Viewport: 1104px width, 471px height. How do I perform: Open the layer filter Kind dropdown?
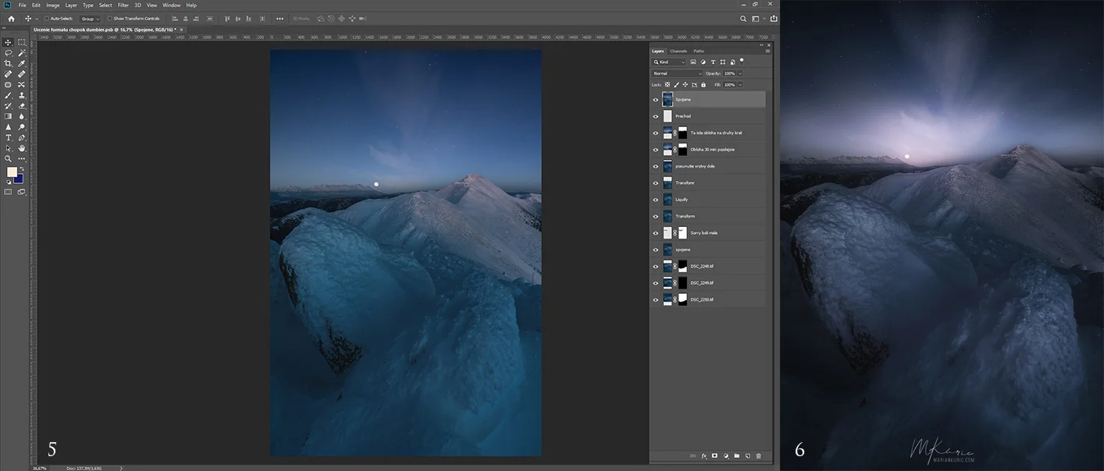coord(670,62)
